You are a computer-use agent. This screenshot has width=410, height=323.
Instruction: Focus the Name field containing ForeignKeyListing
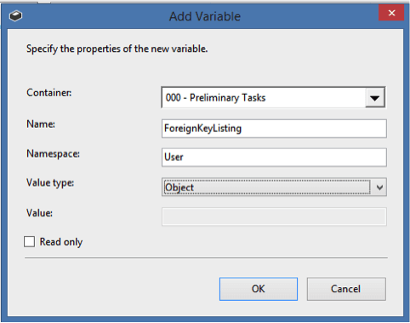point(274,129)
